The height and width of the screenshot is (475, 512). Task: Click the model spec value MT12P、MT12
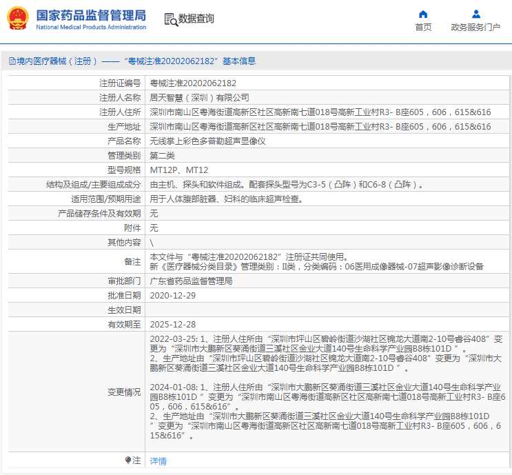[179, 170]
